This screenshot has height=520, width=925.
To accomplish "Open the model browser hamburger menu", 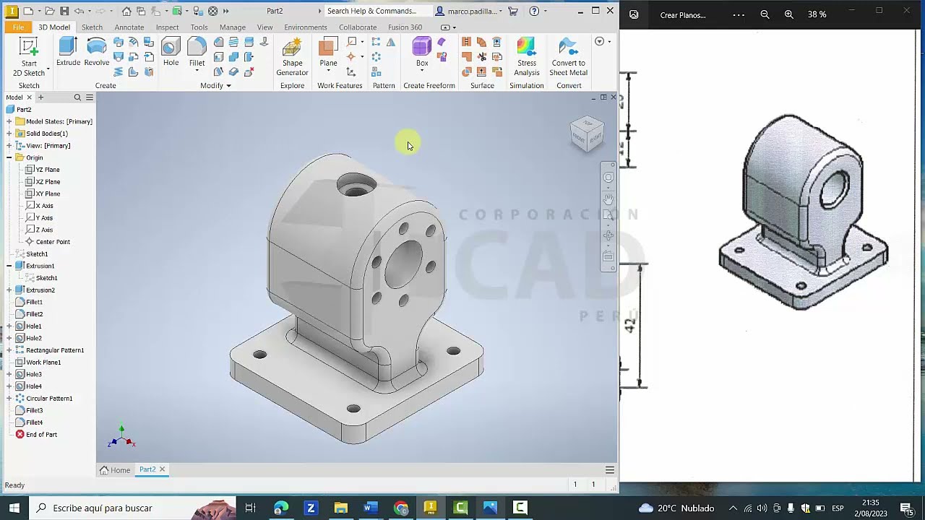I will click(90, 97).
